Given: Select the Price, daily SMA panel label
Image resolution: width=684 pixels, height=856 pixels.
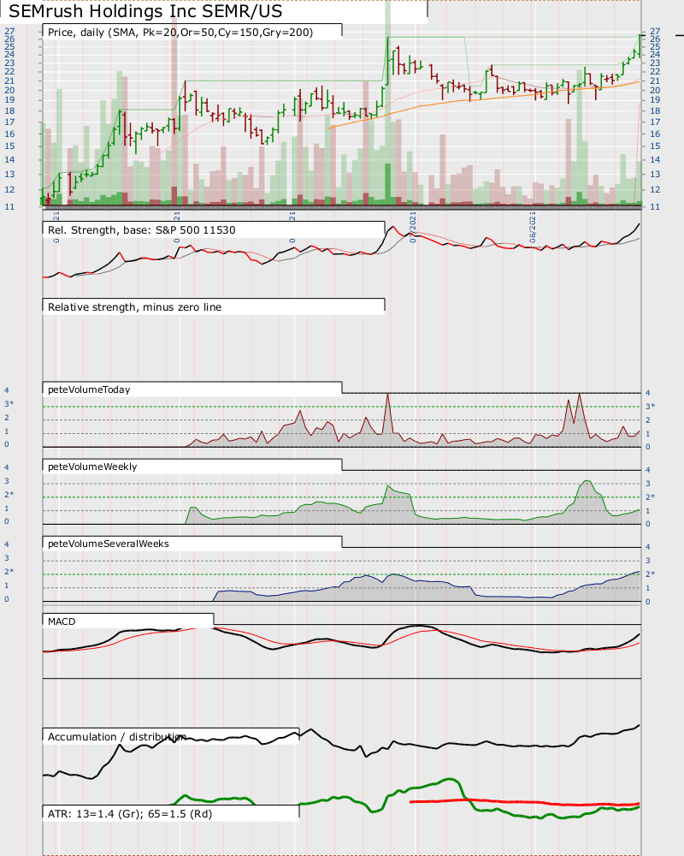Looking at the screenshot, I should 180,33.
